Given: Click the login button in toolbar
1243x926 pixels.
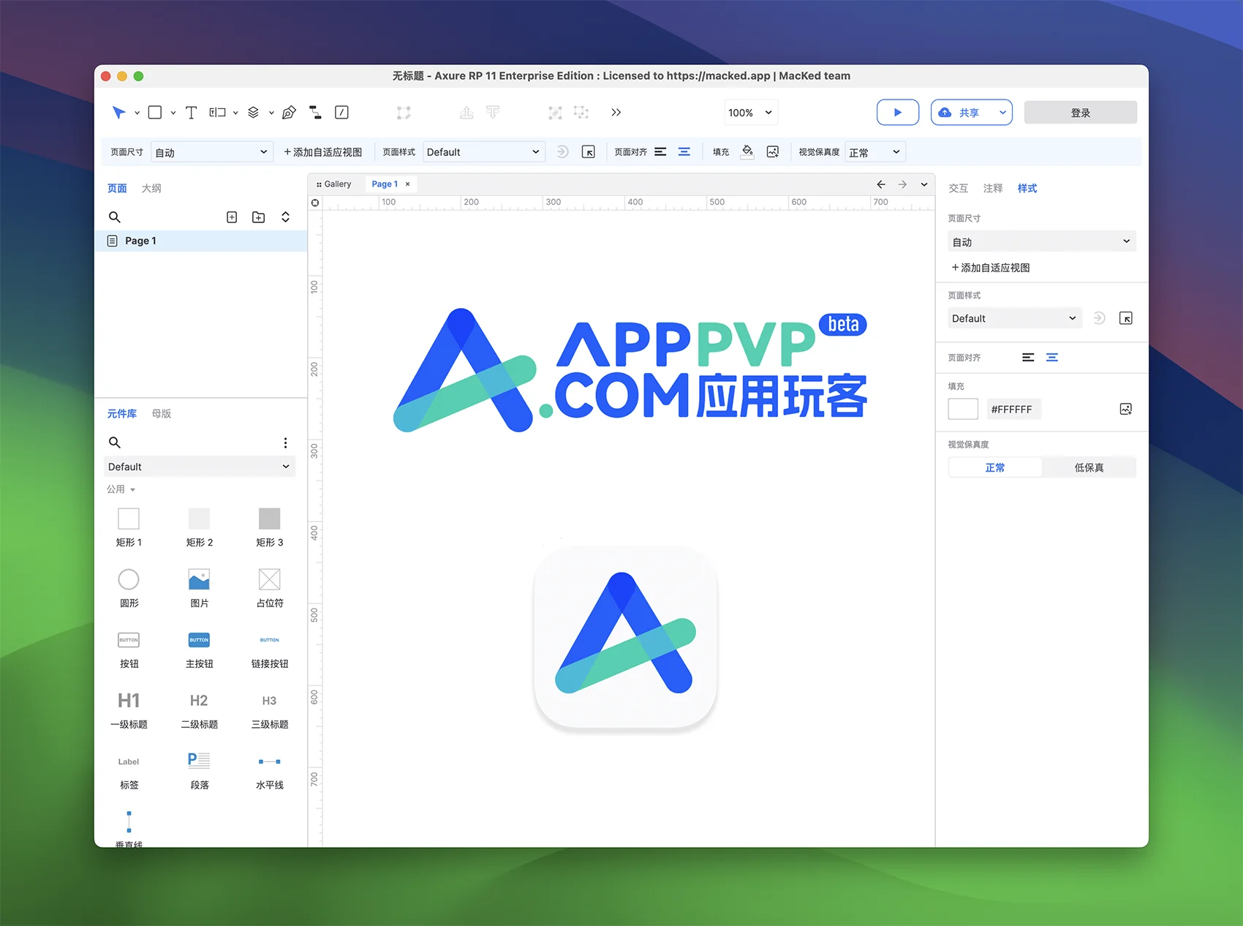Looking at the screenshot, I should point(1081,112).
